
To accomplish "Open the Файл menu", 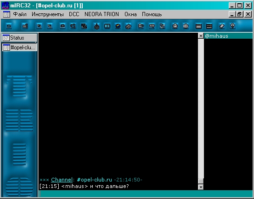I will pyautogui.click(x=20, y=14).
